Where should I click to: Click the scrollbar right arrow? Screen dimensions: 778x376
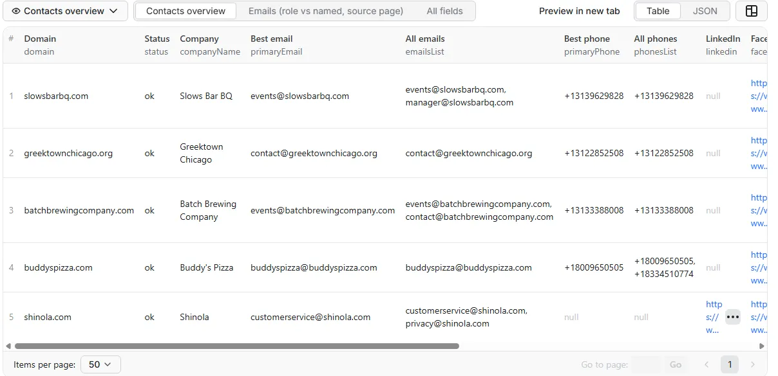[763, 346]
